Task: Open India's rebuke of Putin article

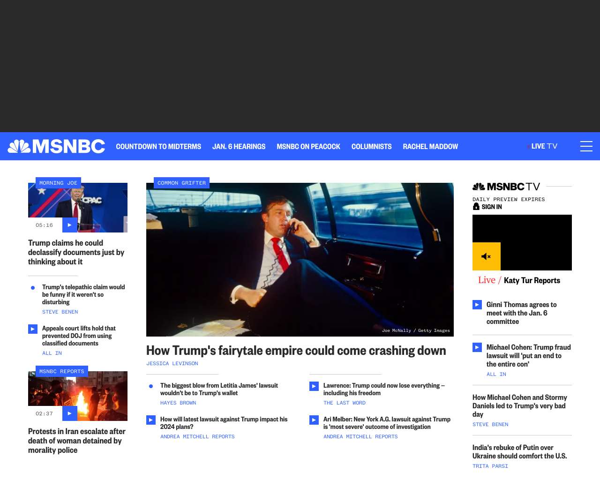Action: (519, 452)
